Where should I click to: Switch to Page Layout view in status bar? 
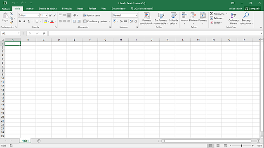pyautogui.click(x=218, y=146)
